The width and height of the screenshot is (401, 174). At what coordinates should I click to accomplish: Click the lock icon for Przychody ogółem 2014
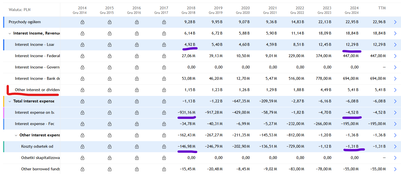(82, 22)
